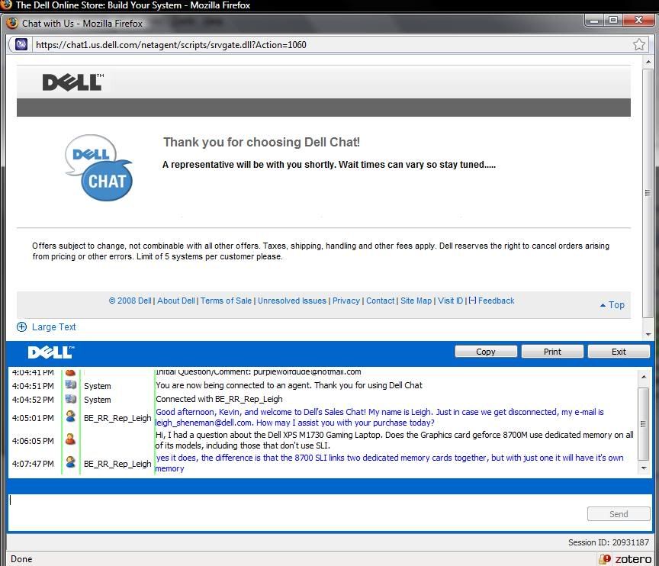Click the site identity icon in the address bar

(x=21, y=44)
